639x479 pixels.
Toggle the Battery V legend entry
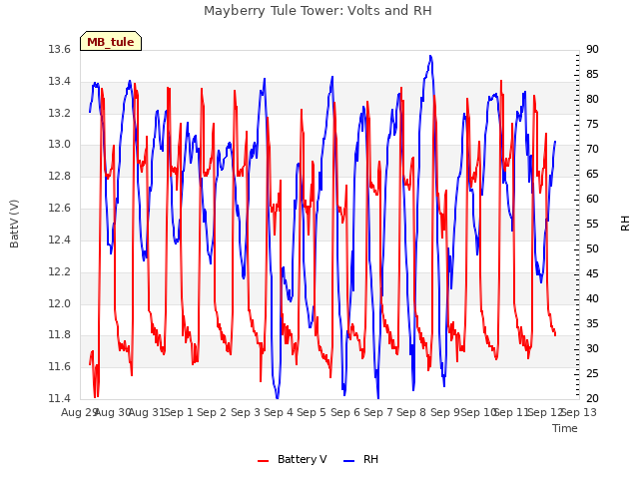tap(293, 459)
